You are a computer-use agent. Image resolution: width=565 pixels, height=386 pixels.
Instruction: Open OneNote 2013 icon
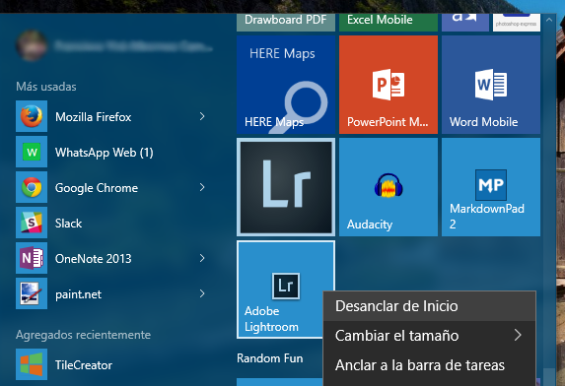point(32,258)
